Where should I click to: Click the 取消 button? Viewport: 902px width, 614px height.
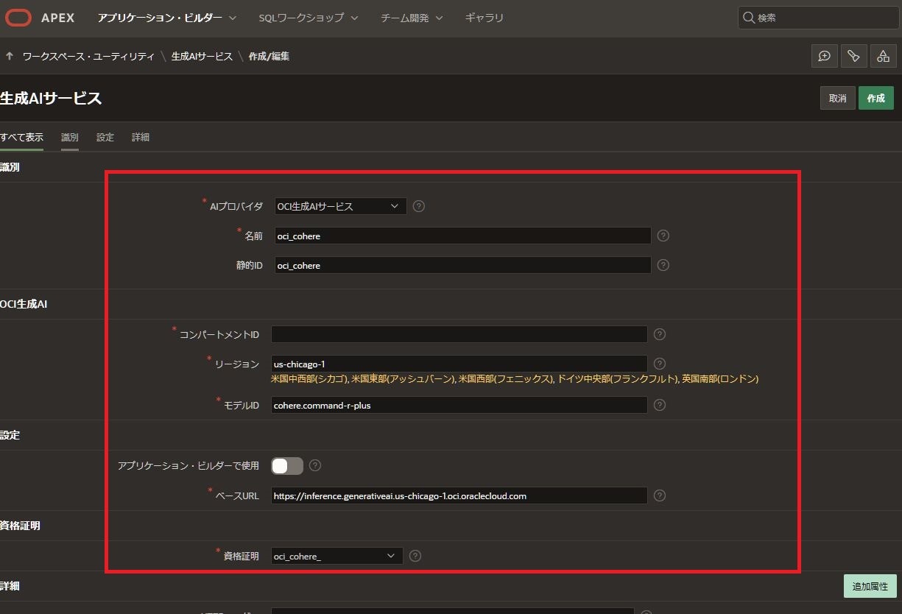click(x=837, y=98)
